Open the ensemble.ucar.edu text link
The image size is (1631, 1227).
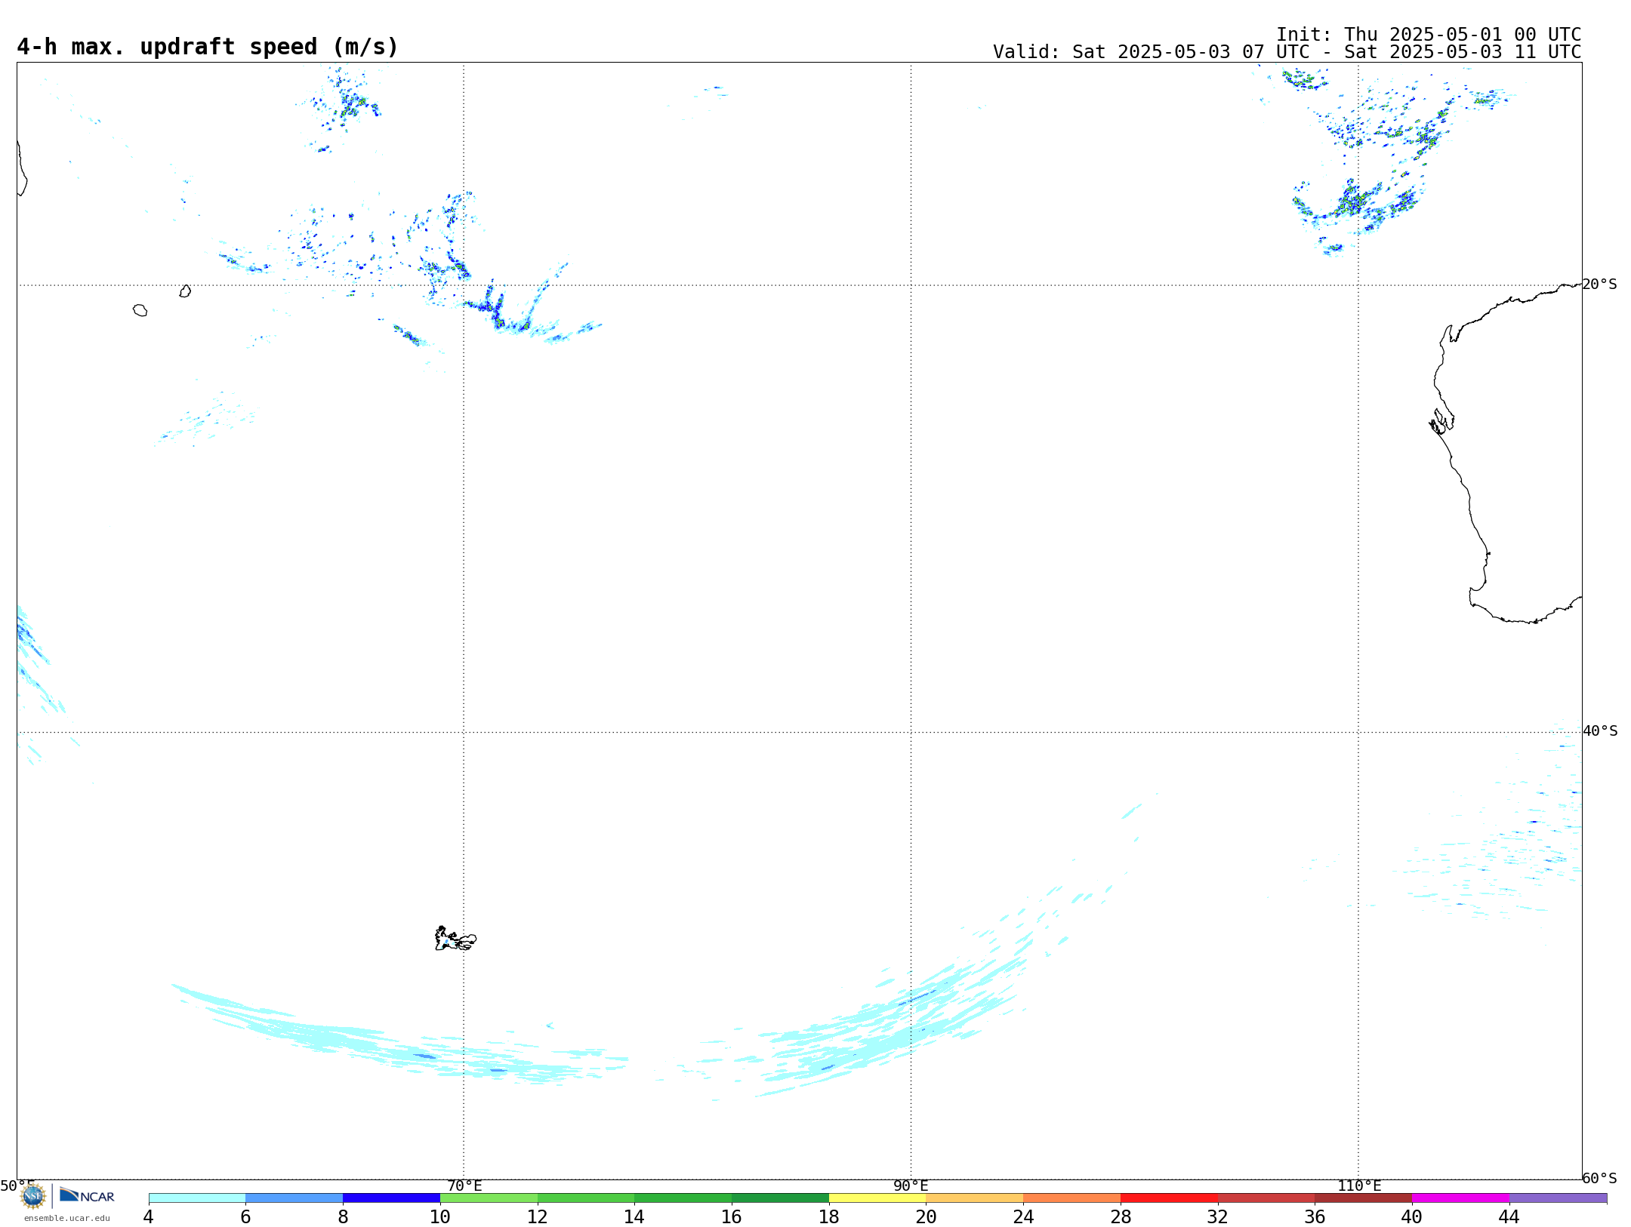pyautogui.click(x=67, y=1218)
